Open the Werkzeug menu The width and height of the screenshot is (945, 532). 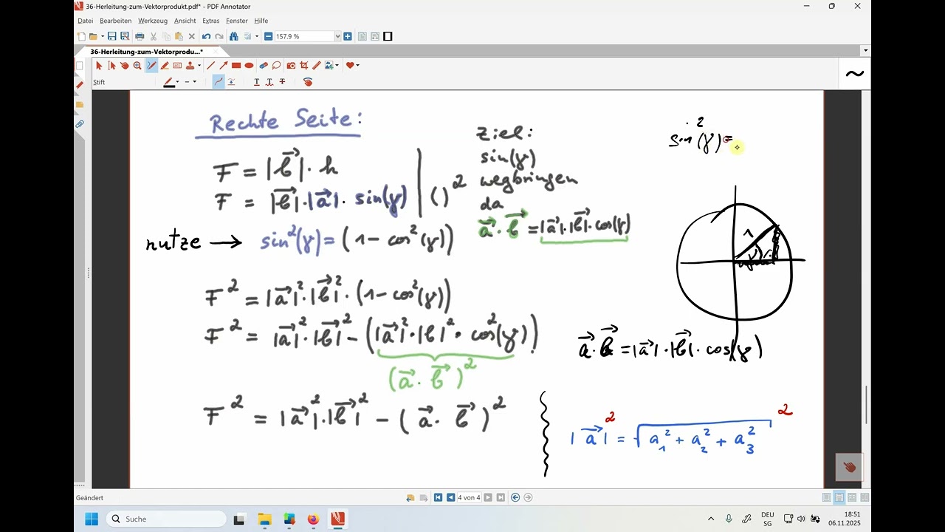(152, 21)
